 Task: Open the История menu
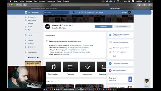(x=42, y=1)
